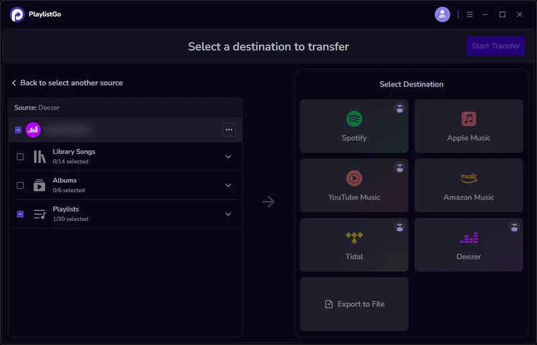Click the YouTube Music logo icon
Viewport: 537px width, 345px height.
(x=354, y=178)
